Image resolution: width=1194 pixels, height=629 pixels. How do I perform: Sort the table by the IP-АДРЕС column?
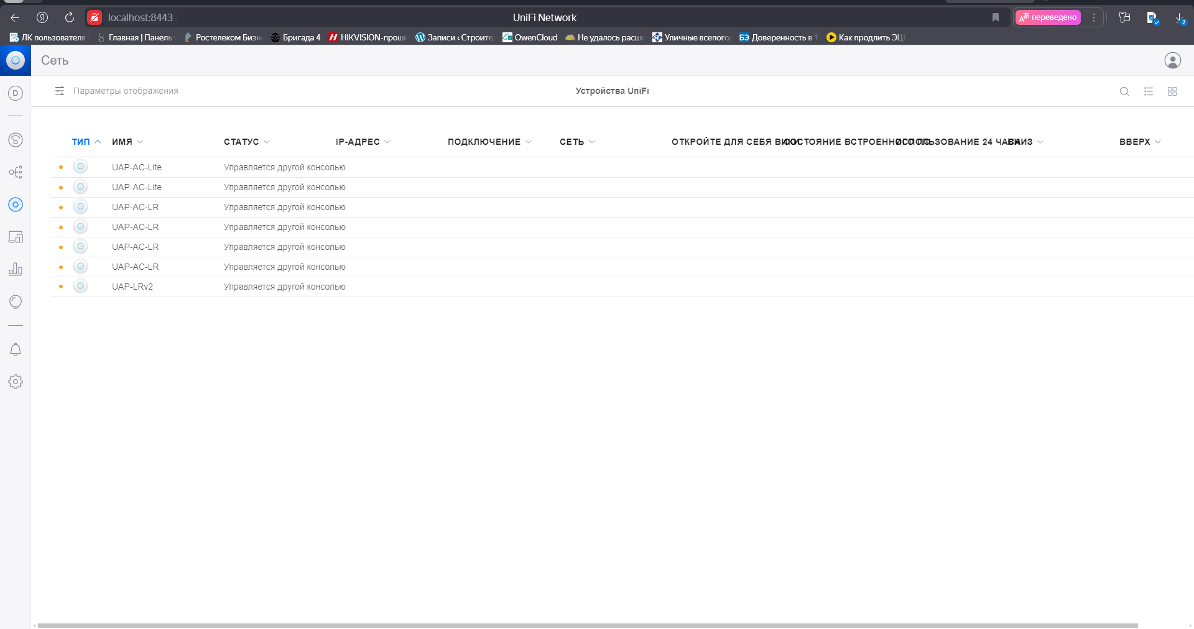point(363,142)
